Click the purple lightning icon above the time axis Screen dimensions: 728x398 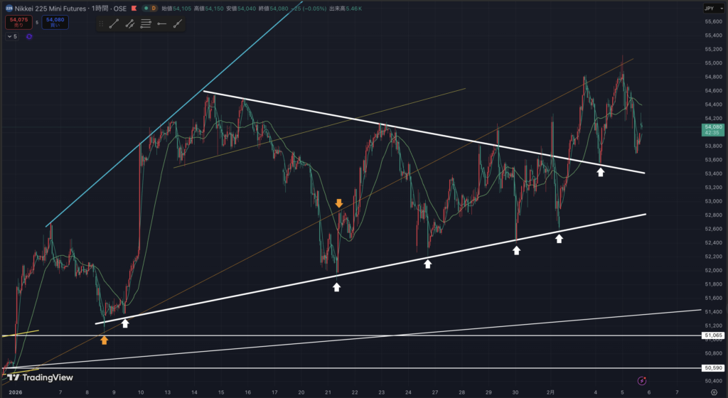pyautogui.click(x=642, y=381)
